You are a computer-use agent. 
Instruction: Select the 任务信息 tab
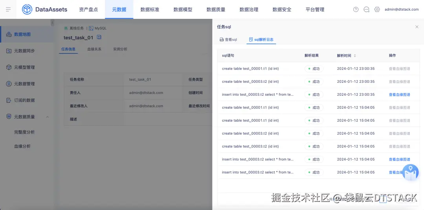68,49
